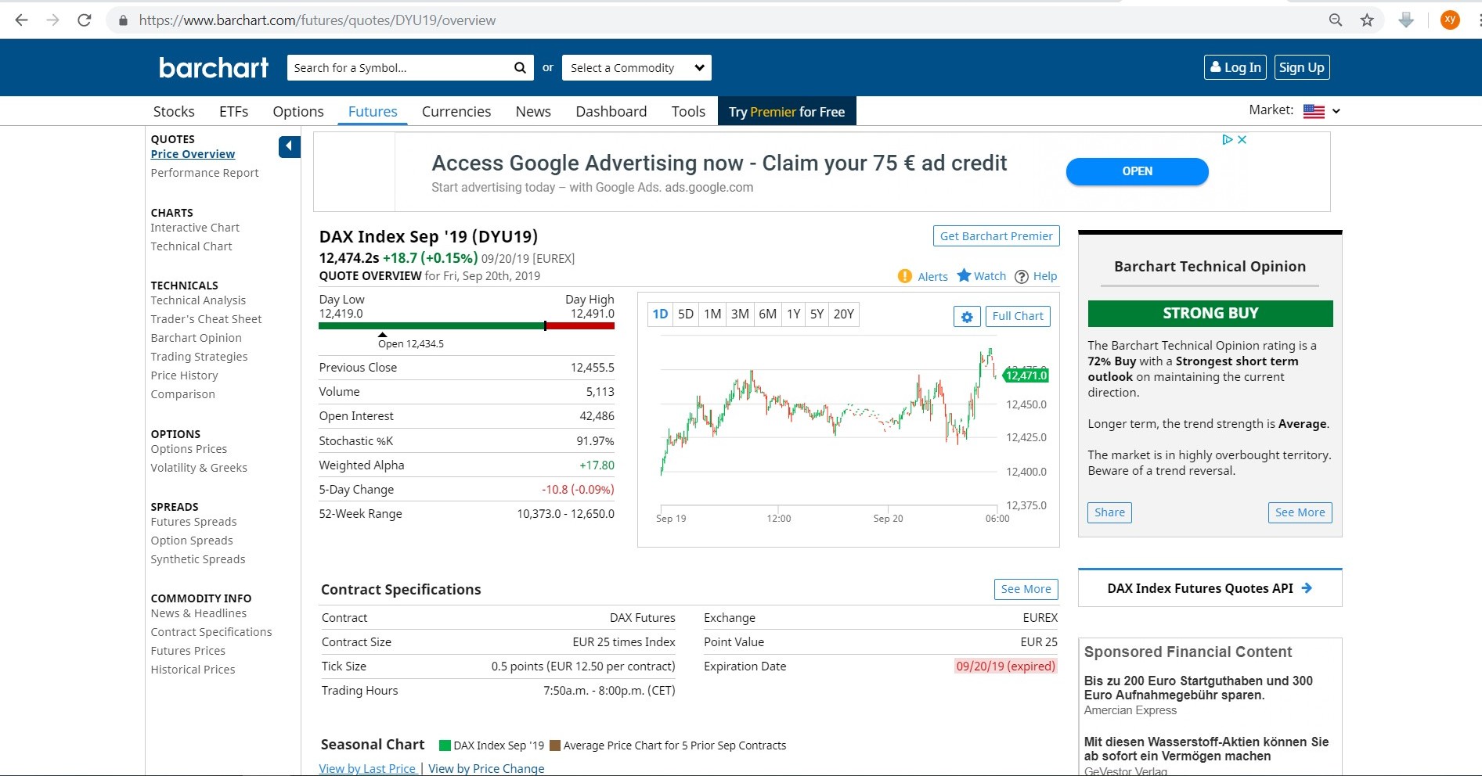Click the search magnifier icon in symbol box
Viewport: 1482px width, 776px height.
519,68
